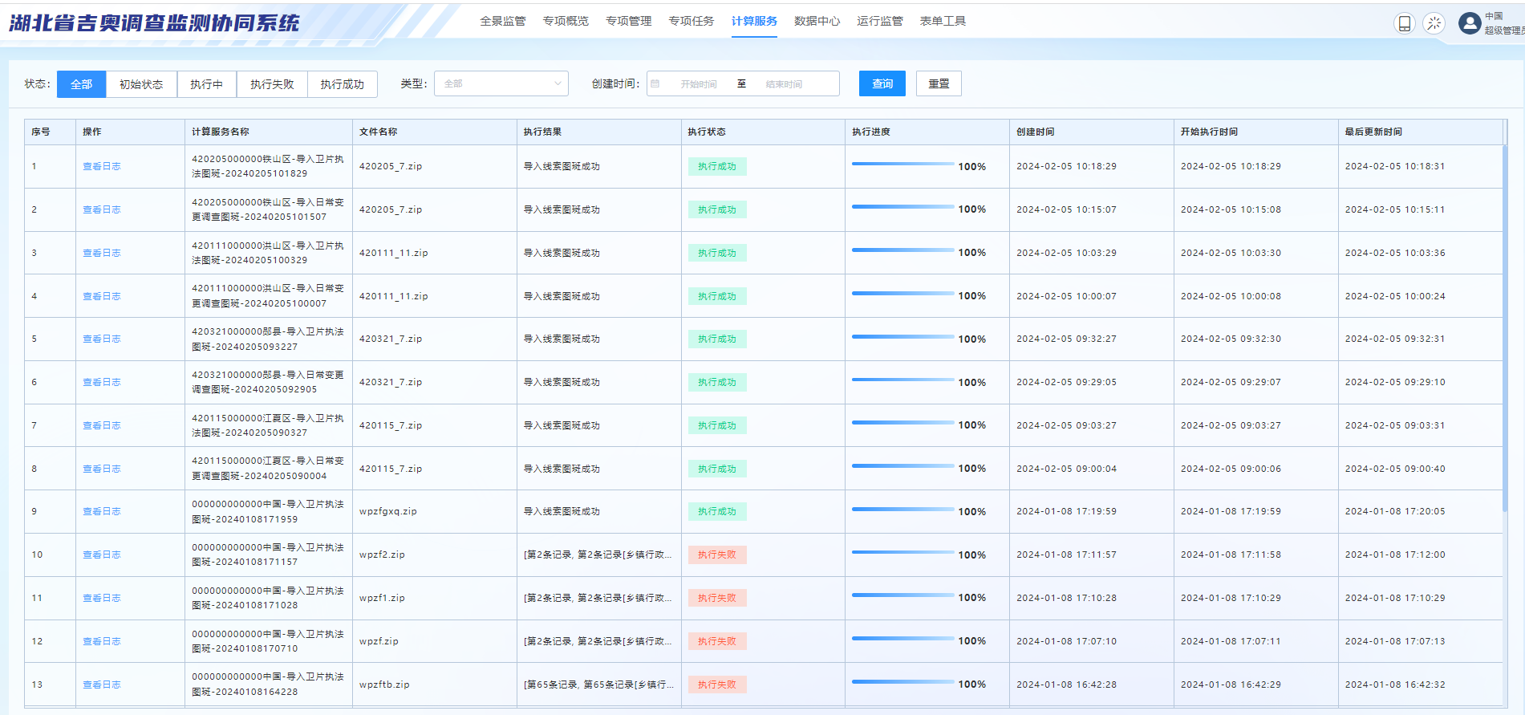This screenshot has height=715, width=1525.
Task: Select the 执行中 status filter
Action: [206, 84]
